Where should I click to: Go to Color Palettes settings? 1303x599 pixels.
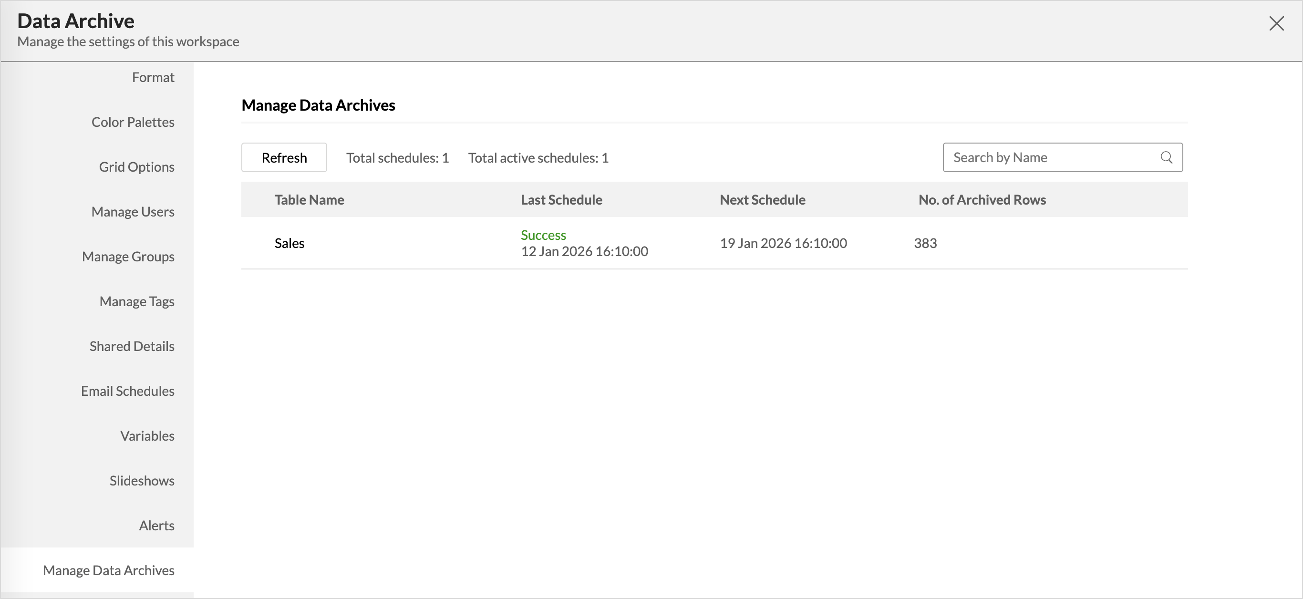(133, 123)
